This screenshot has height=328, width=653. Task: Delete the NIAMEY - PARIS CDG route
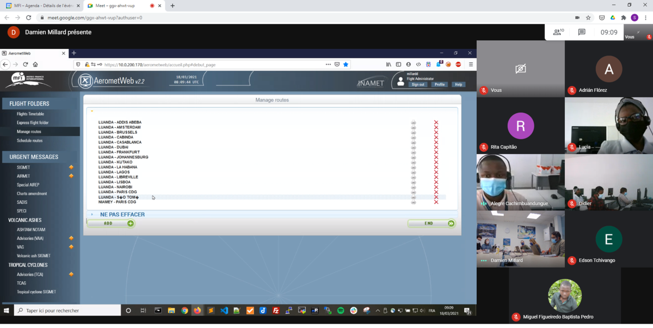(436, 202)
